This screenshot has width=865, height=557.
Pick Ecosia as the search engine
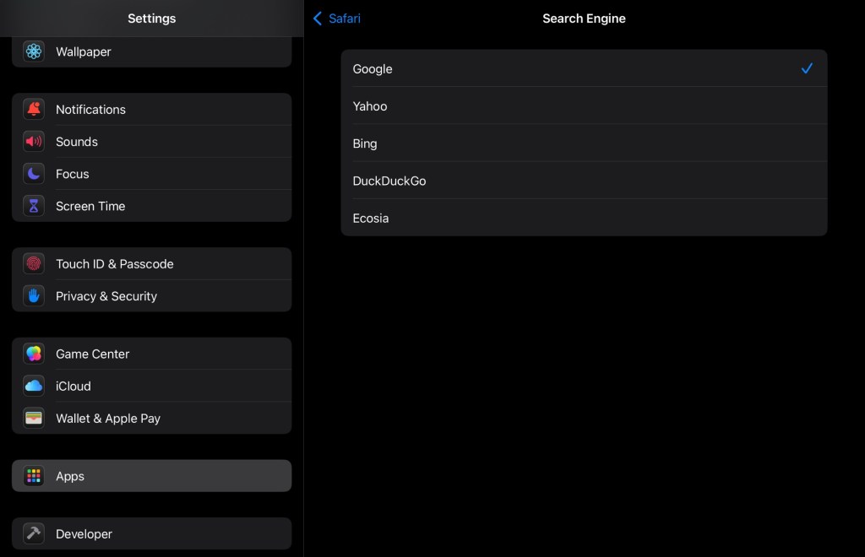click(x=583, y=218)
